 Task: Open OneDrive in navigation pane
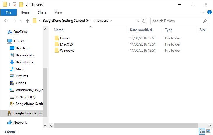click(20, 32)
